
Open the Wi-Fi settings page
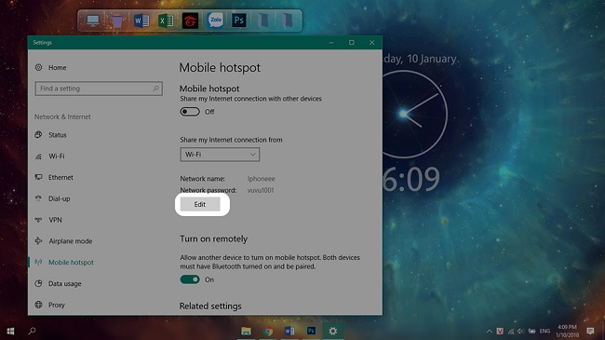coord(57,156)
